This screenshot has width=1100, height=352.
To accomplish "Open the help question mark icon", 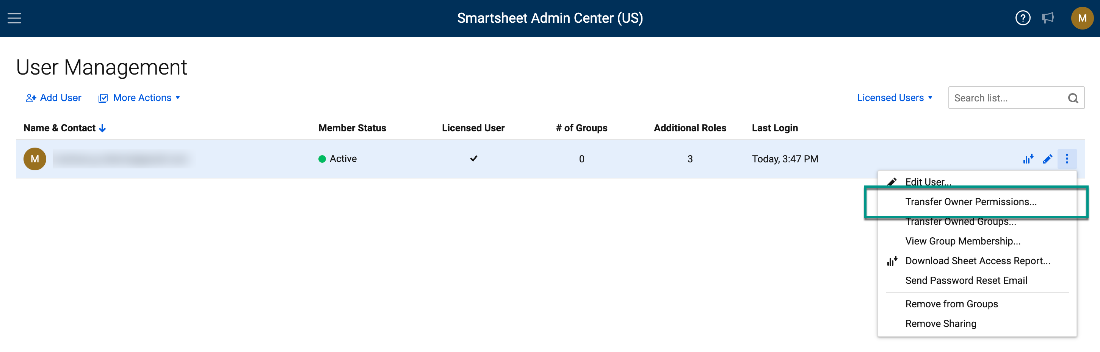I will click(1022, 18).
